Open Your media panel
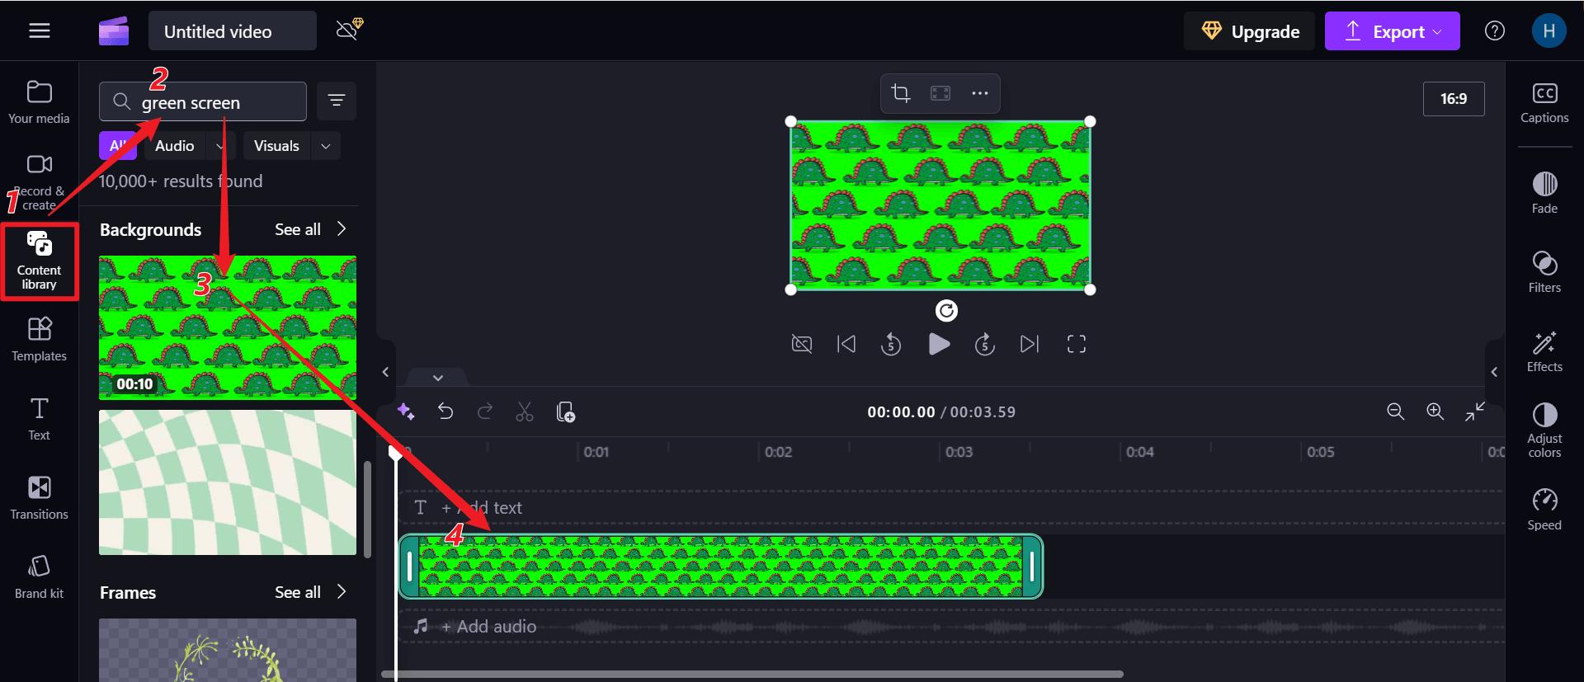 point(39,102)
